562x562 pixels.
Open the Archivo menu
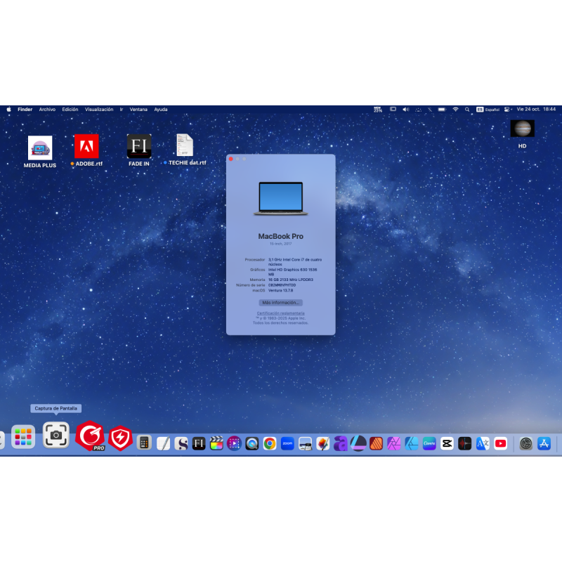pyautogui.click(x=47, y=110)
